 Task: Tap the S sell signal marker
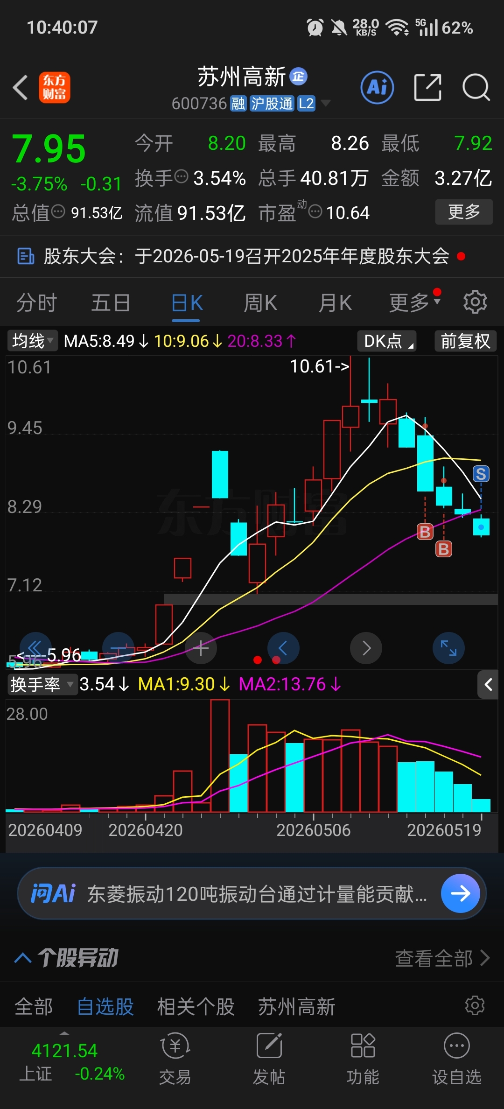[481, 474]
